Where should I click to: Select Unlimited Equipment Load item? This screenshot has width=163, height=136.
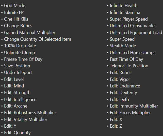[x=136, y=33]
